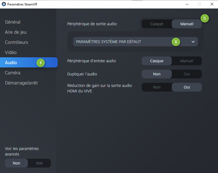Click the SteamVR icon in title bar

tap(4, 4)
